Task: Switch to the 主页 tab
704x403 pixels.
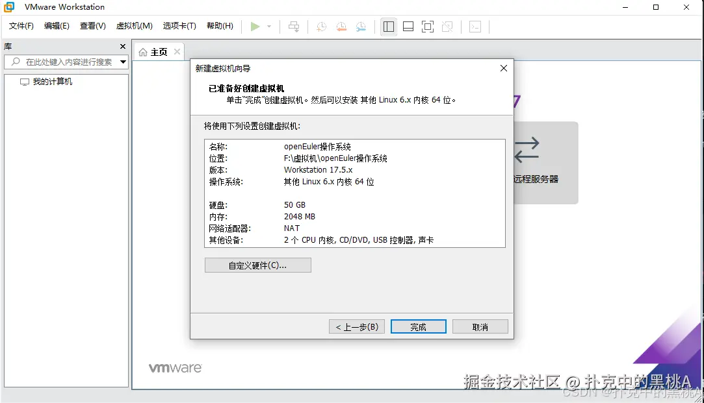Action: pos(158,51)
